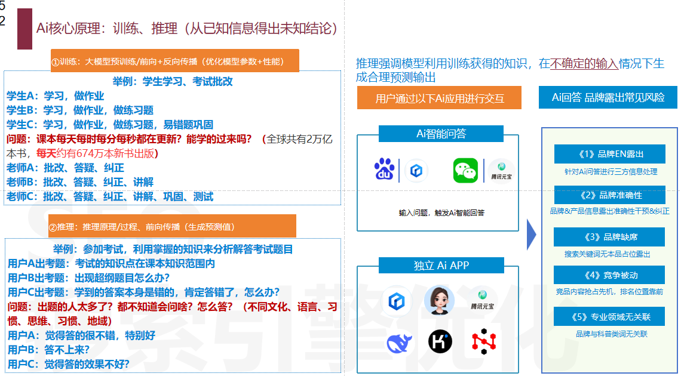
Task: Click the underlined 不确定的输入 text
Action: tap(584, 64)
